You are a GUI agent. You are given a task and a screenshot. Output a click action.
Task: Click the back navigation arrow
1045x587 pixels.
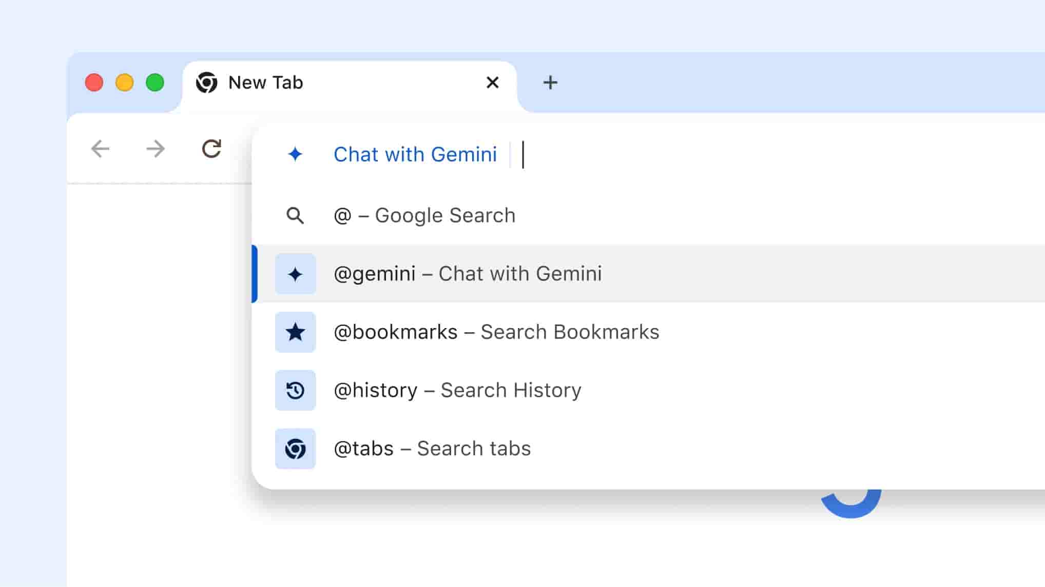(100, 149)
